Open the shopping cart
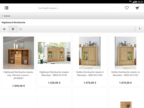144x108 pixels. [138, 8]
